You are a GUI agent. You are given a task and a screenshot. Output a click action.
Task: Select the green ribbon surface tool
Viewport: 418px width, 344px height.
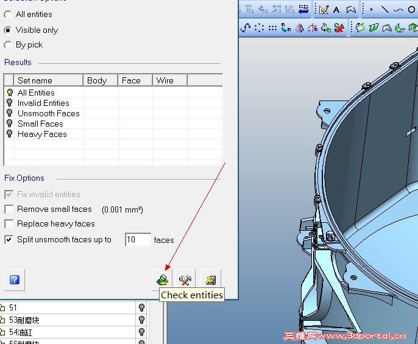360,28
